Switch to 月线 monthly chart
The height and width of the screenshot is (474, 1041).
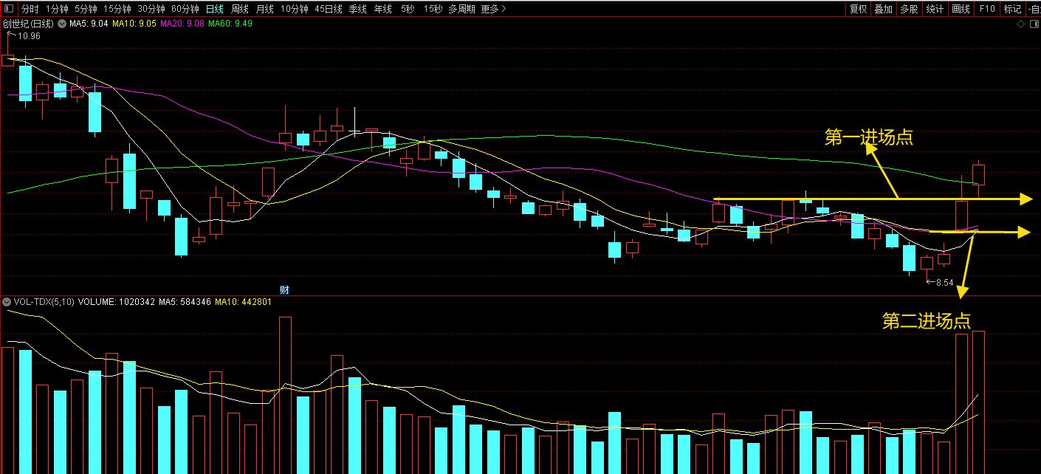coord(265,9)
